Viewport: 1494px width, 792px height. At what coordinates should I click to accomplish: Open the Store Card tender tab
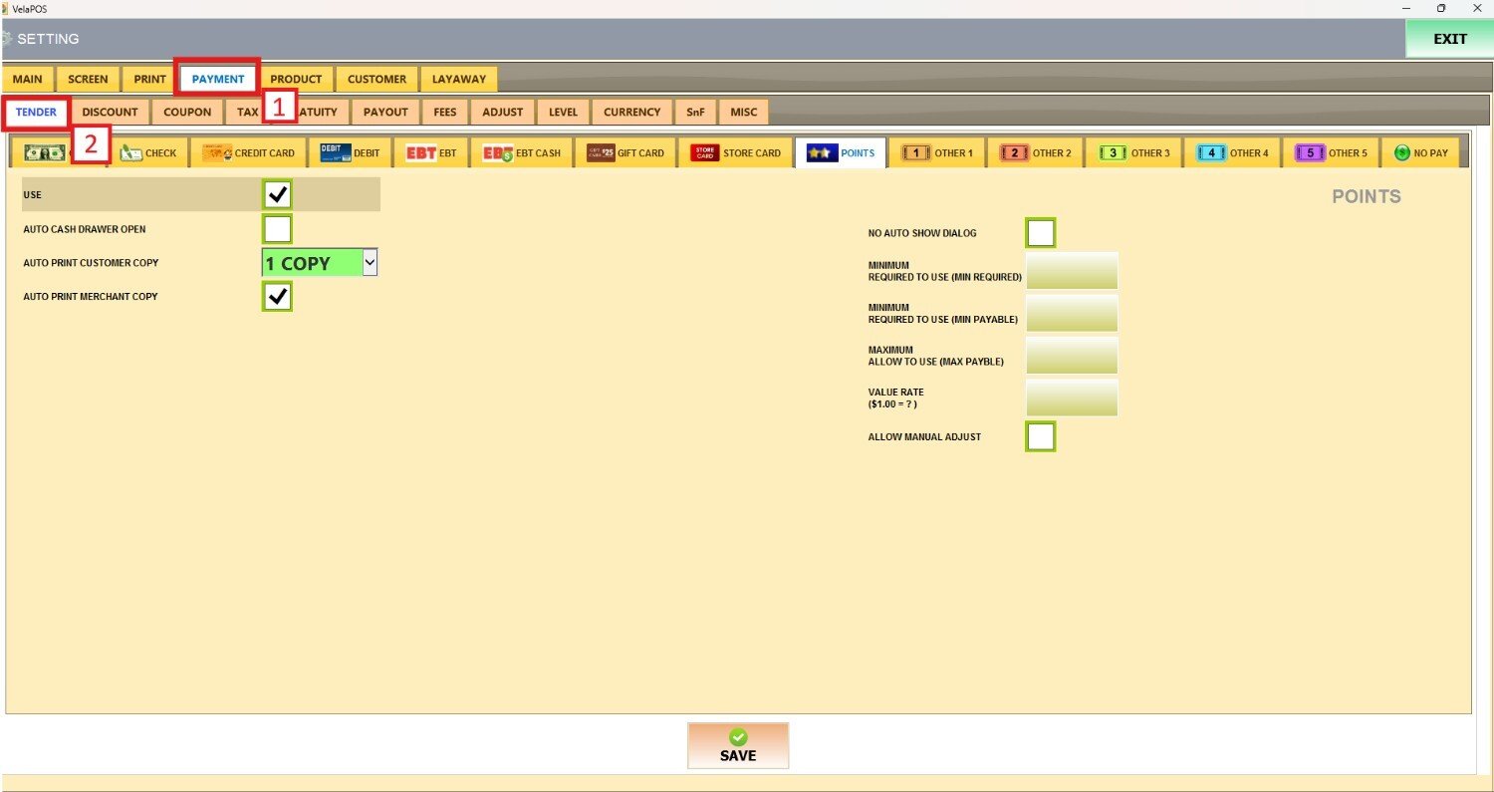pyautogui.click(x=736, y=153)
